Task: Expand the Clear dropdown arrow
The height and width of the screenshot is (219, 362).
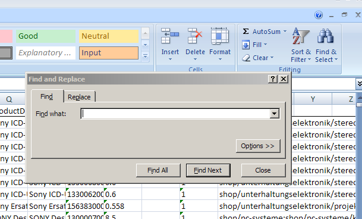Action: (x=272, y=58)
